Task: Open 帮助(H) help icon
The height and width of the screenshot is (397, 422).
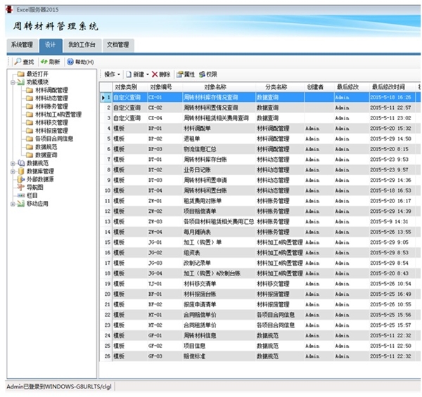Action: coord(69,62)
